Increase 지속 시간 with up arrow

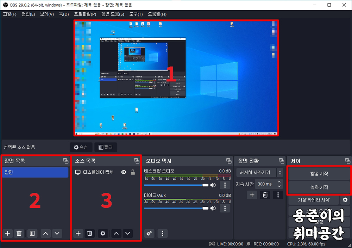pos(279,182)
